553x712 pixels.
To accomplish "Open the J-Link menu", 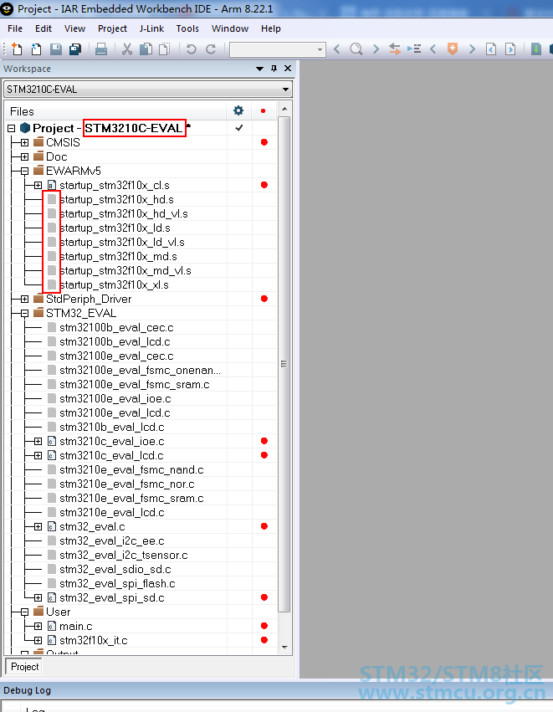I will 151,28.
